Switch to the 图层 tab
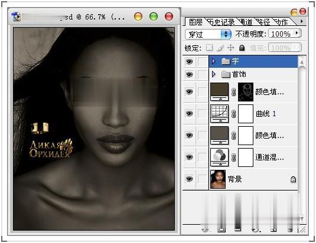The width and height of the screenshot is (316, 243). 196,22
